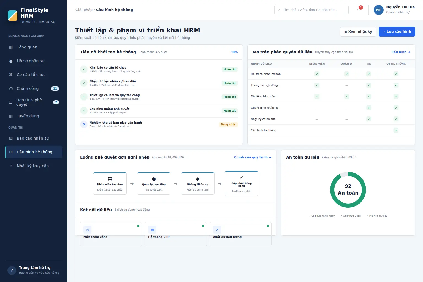Click the step 5 number badge

(x=84, y=124)
